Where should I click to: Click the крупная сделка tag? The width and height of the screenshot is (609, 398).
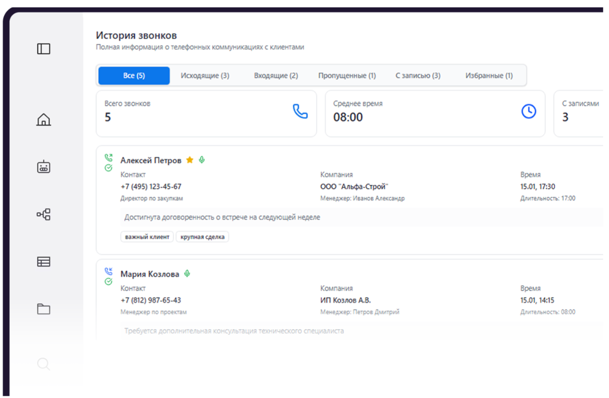pos(202,236)
